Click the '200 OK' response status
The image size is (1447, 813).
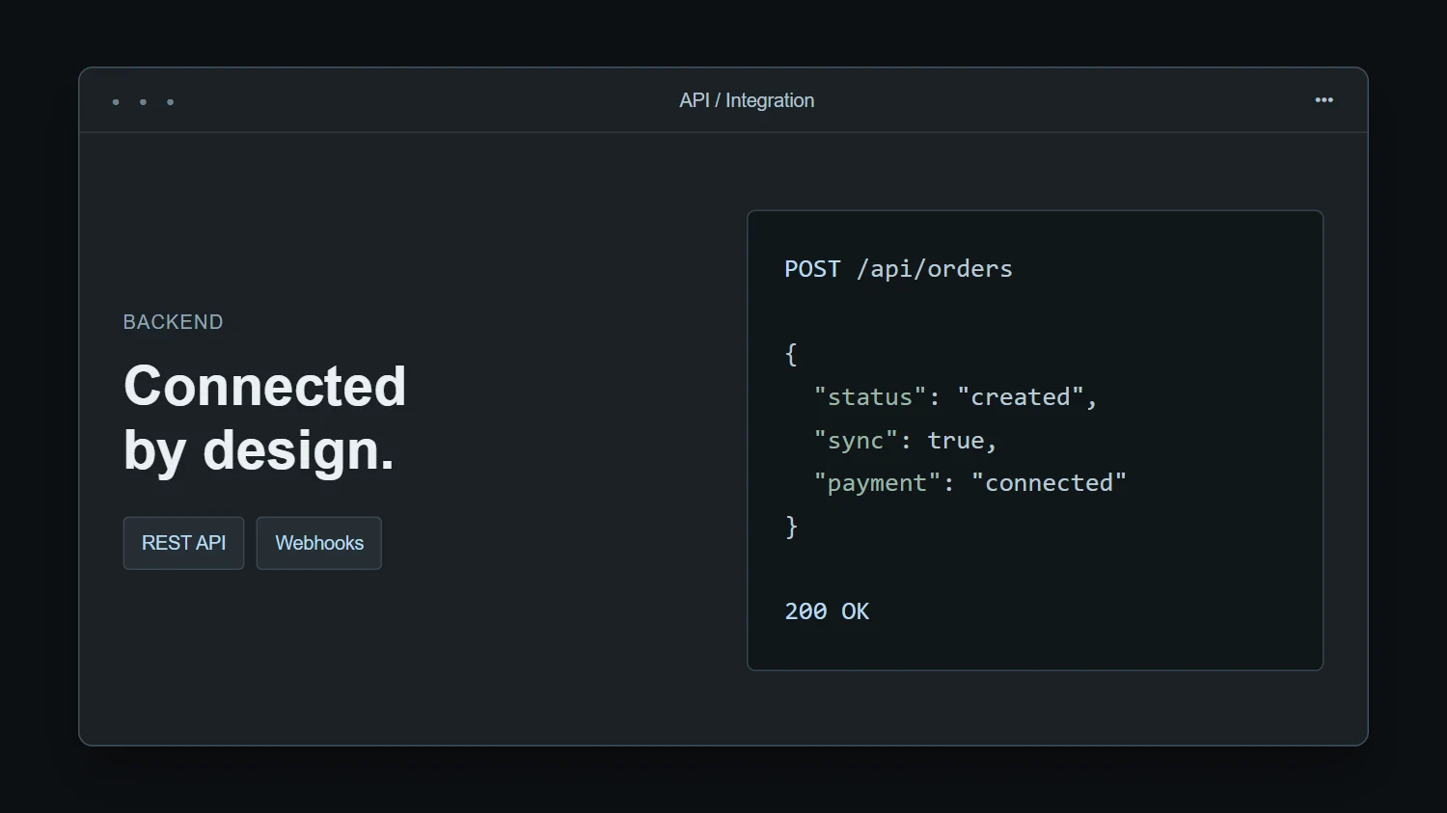click(827, 611)
